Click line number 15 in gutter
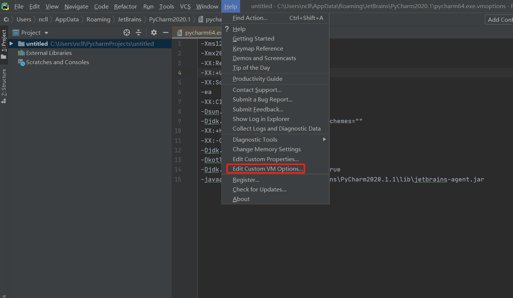This screenshot has width=513, height=298. (x=178, y=180)
